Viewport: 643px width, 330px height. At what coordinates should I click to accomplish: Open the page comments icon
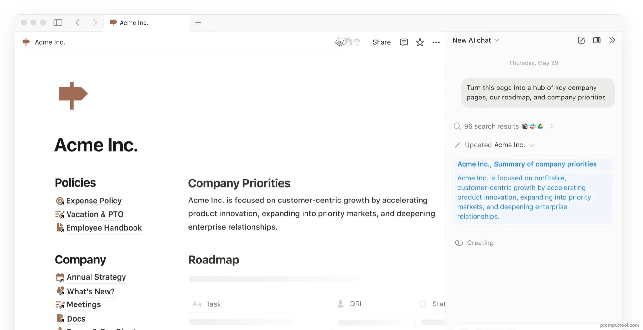pyautogui.click(x=404, y=42)
